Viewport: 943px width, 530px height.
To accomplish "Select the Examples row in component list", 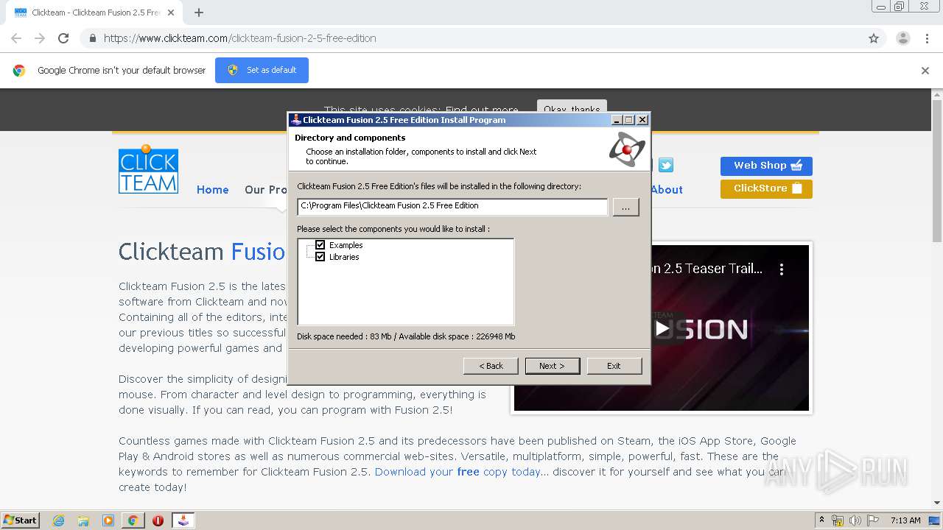I will [346, 245].
